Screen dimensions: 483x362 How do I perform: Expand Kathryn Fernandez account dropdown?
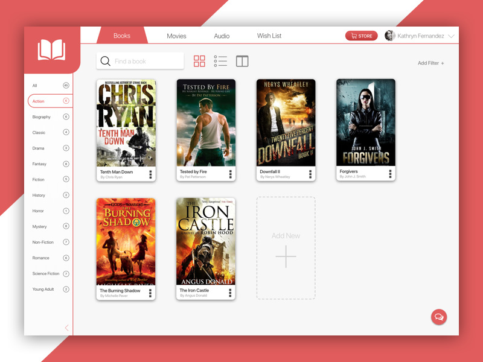[x=451, y=36]
